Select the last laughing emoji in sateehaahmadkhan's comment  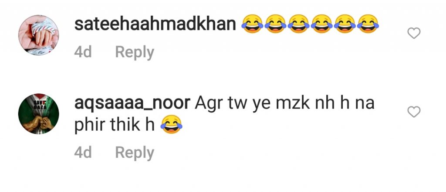[x=368, y=24]
